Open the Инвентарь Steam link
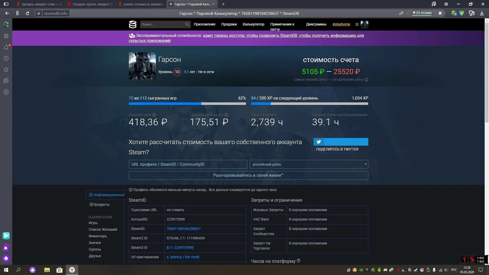The width and height of the screenshot is (489, 275). click(x=98, y=236)
